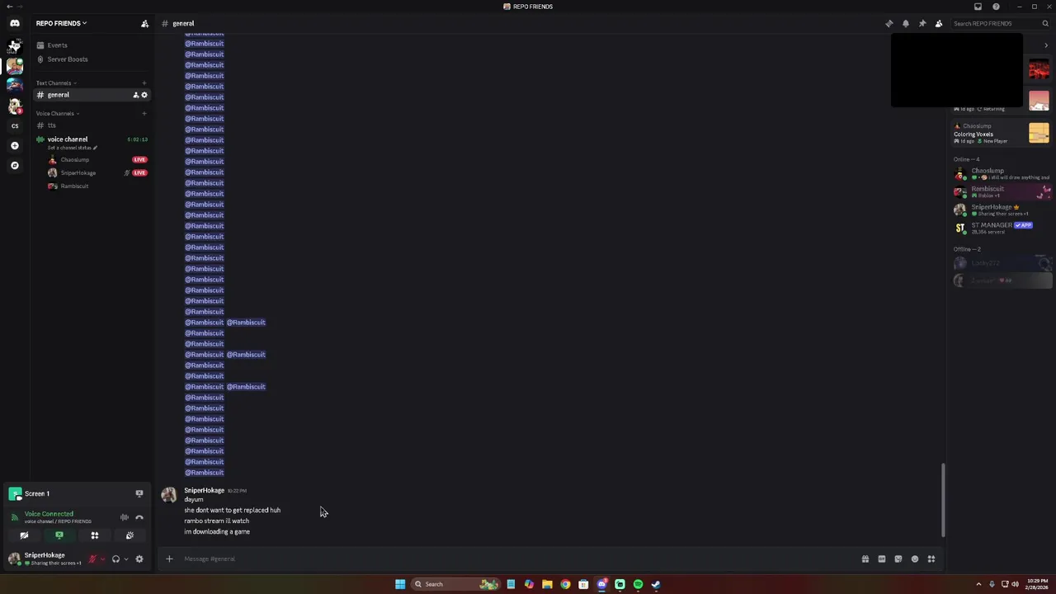Open threads icon in header
The height and width of the screenshot is (594, 1056).
point(889,23)
